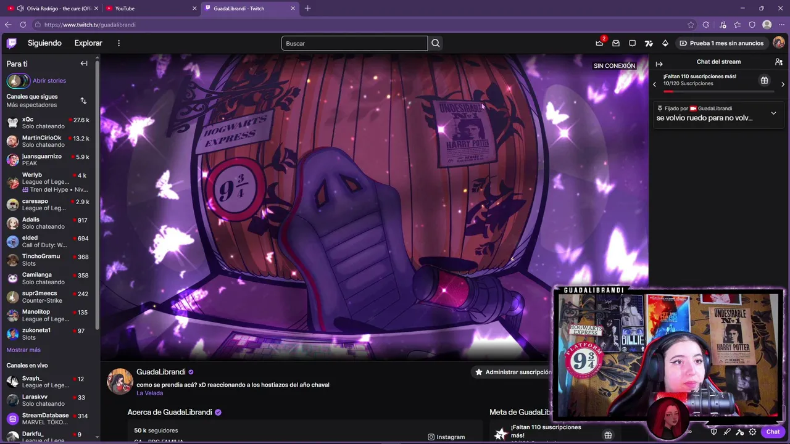Open TinchoGramu channel in sidebar
Viewport: 790px width, 444px height.
(48, 260)
